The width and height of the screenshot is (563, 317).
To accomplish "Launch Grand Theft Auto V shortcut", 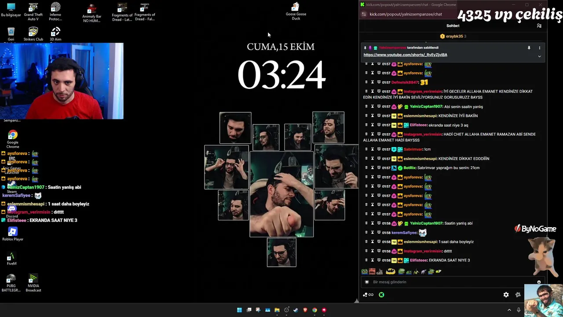I will point(33,11).
